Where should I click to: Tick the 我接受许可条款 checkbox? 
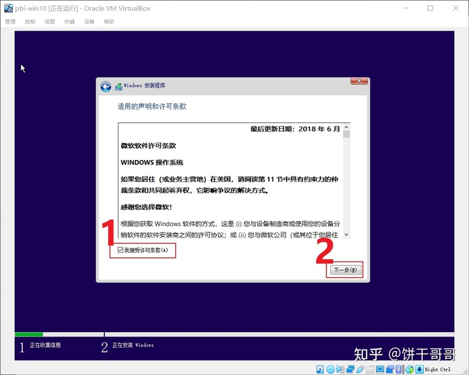click(x=121, y=250)
